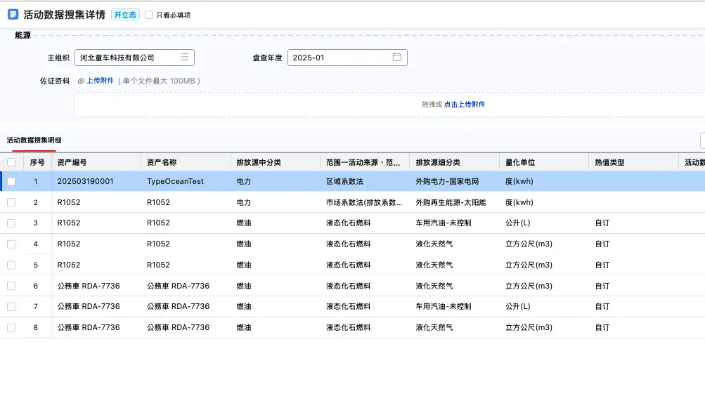Click the 能源 section heading
This screenshot has height=396, width=705.
(22, 35)
